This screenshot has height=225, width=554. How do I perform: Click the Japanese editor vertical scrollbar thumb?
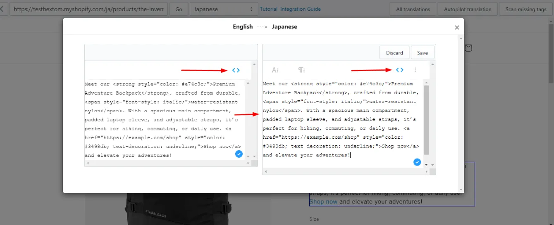pyautogui.click(x=427, y=120)
